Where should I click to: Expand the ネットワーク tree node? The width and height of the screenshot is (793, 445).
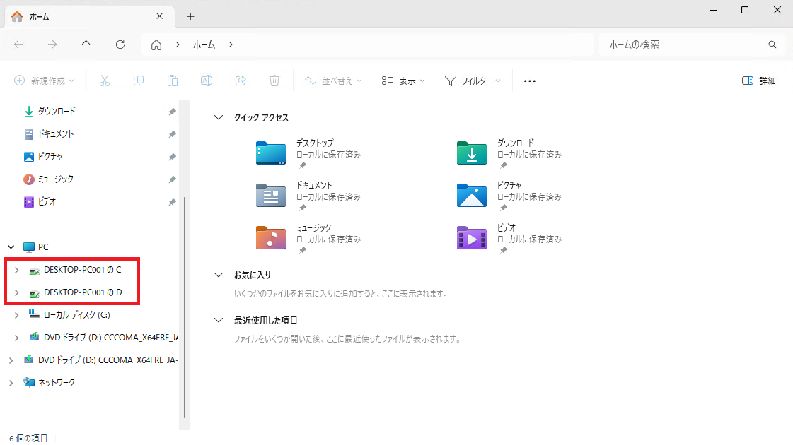(x=11, y=384)
